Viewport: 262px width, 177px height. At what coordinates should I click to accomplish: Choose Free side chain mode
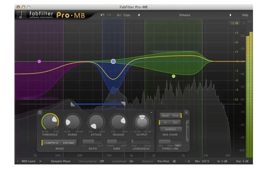[x=176, y=116]
